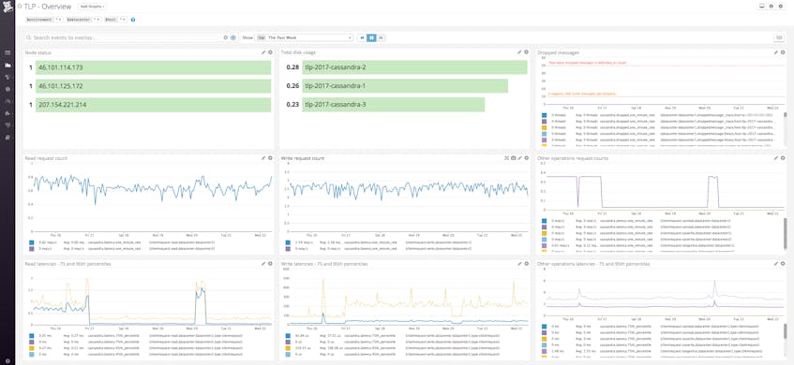Image resolution: width=794 pixels, height=365 pixels.
Task: Open the chat bubble icon in sidebar
Action: (x=7, y=124)
